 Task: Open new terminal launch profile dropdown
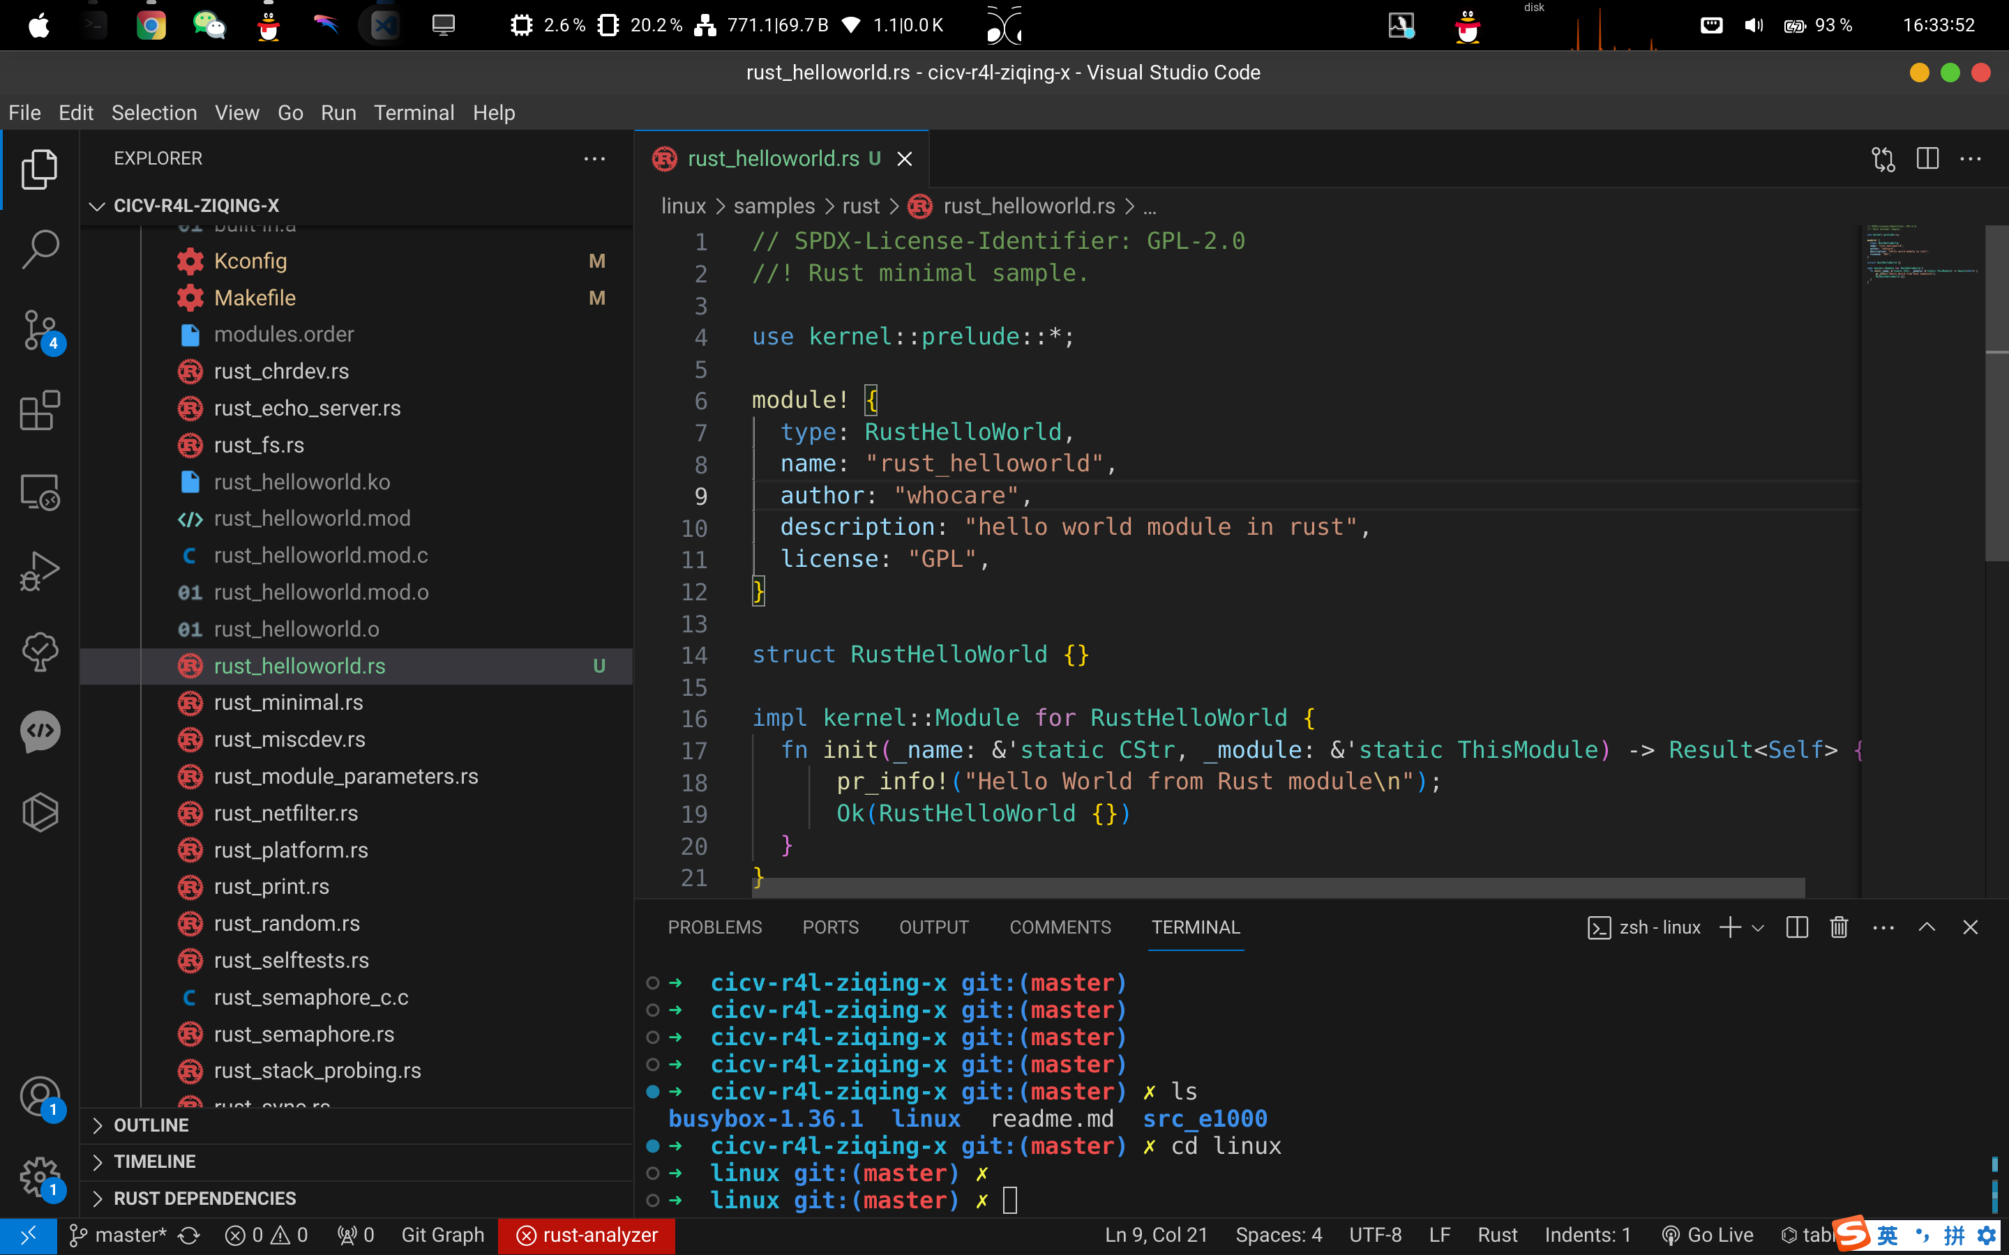tap(1759, 928)
